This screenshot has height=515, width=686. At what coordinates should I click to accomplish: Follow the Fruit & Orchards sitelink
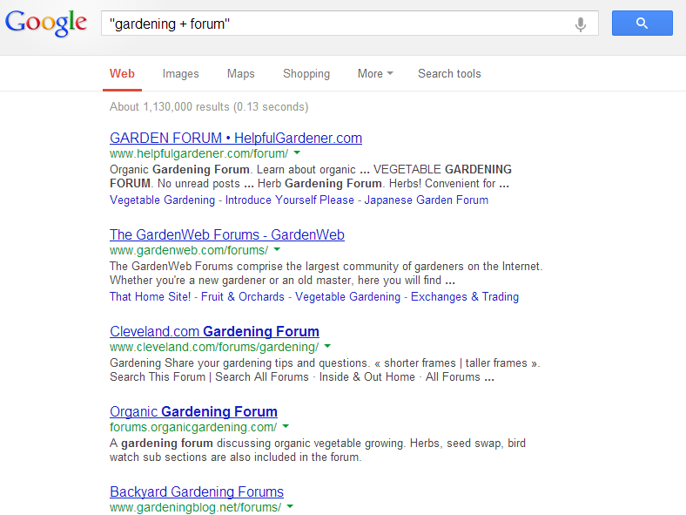242,297
